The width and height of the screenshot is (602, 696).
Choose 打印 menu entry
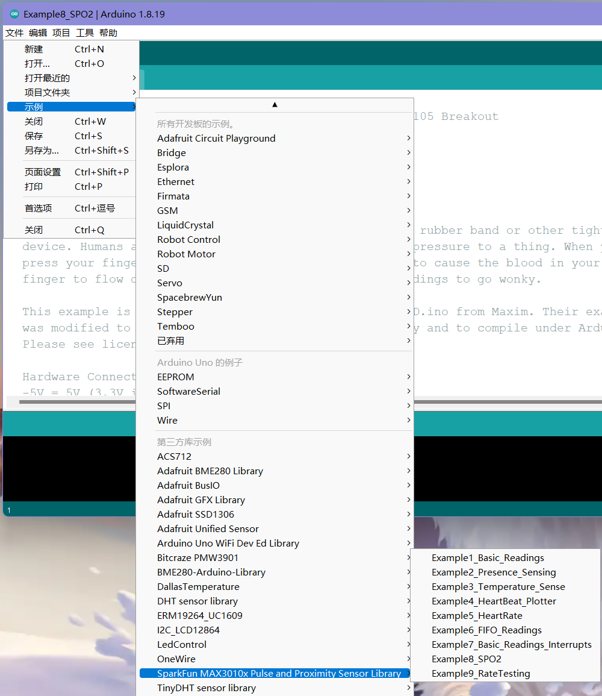click(x=72, y=186)
